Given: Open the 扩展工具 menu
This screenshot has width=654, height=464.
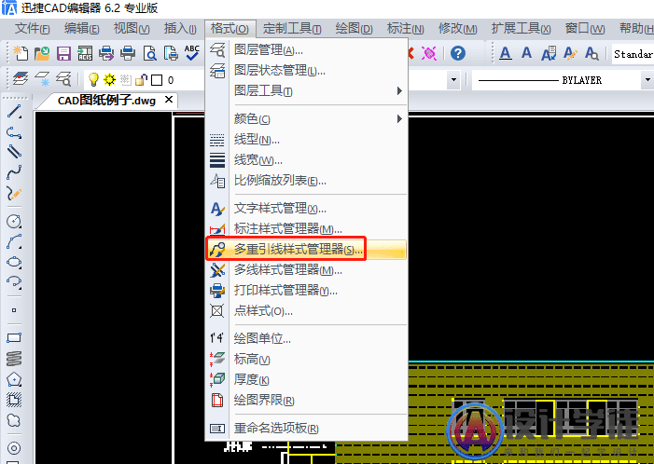Looking at the screenshot, I should (x=521, y=29).
